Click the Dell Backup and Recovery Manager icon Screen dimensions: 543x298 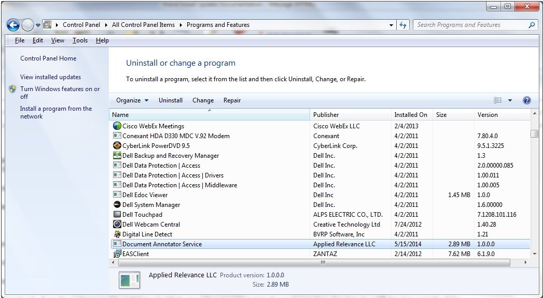(117, 155)
